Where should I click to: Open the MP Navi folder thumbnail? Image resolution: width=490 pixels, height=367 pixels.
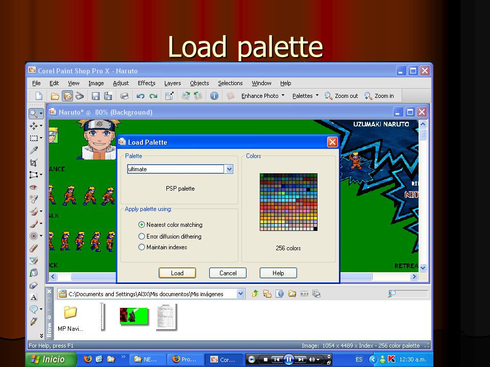(70, 318)
